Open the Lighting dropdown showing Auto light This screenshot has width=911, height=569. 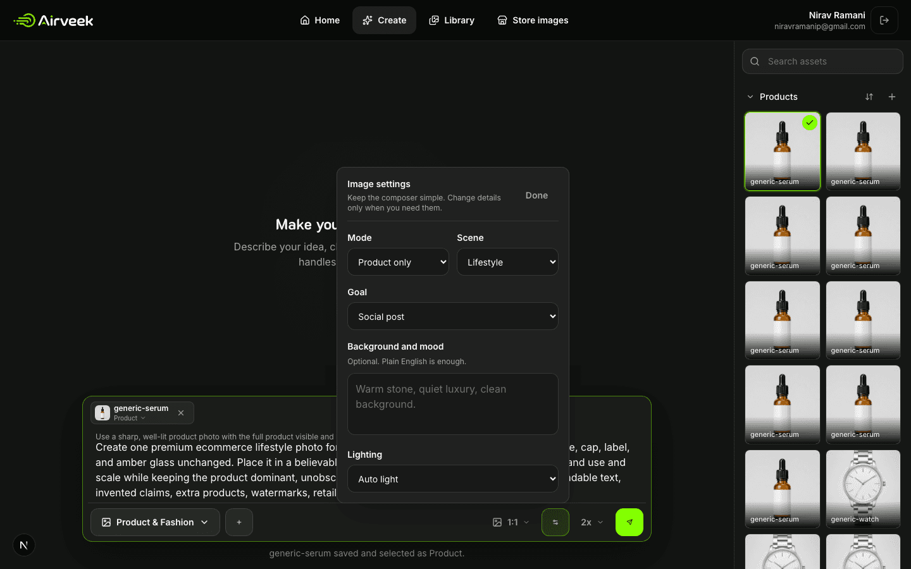[453, 479]
